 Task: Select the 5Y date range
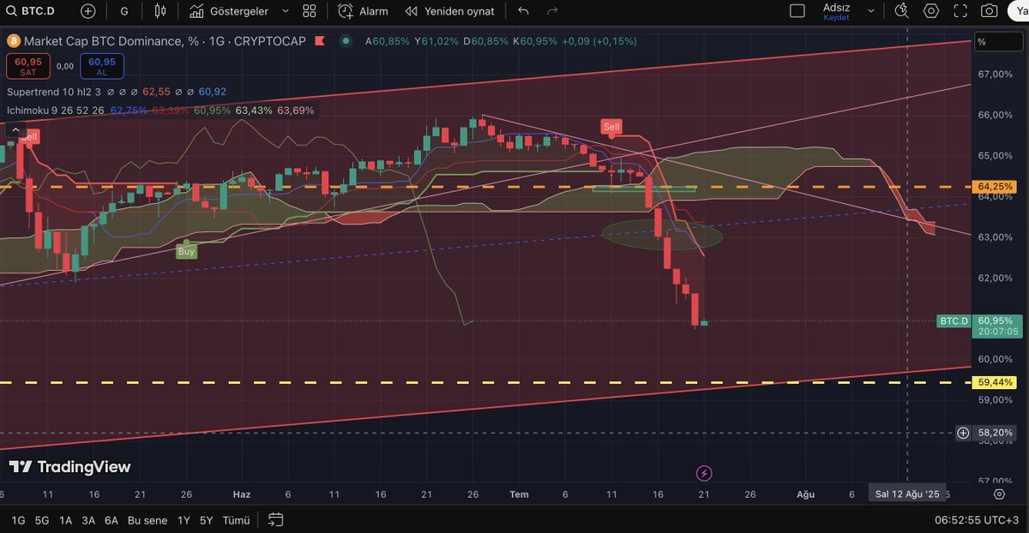206,519
